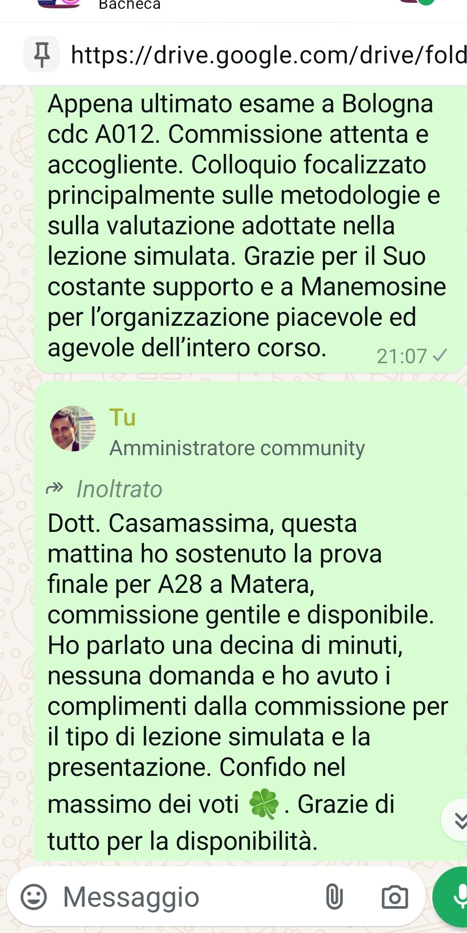Screen dimensions: 467x933
Task: Open the camera icon in message bar
Action: pyautogui.click(x=394, y=897)
